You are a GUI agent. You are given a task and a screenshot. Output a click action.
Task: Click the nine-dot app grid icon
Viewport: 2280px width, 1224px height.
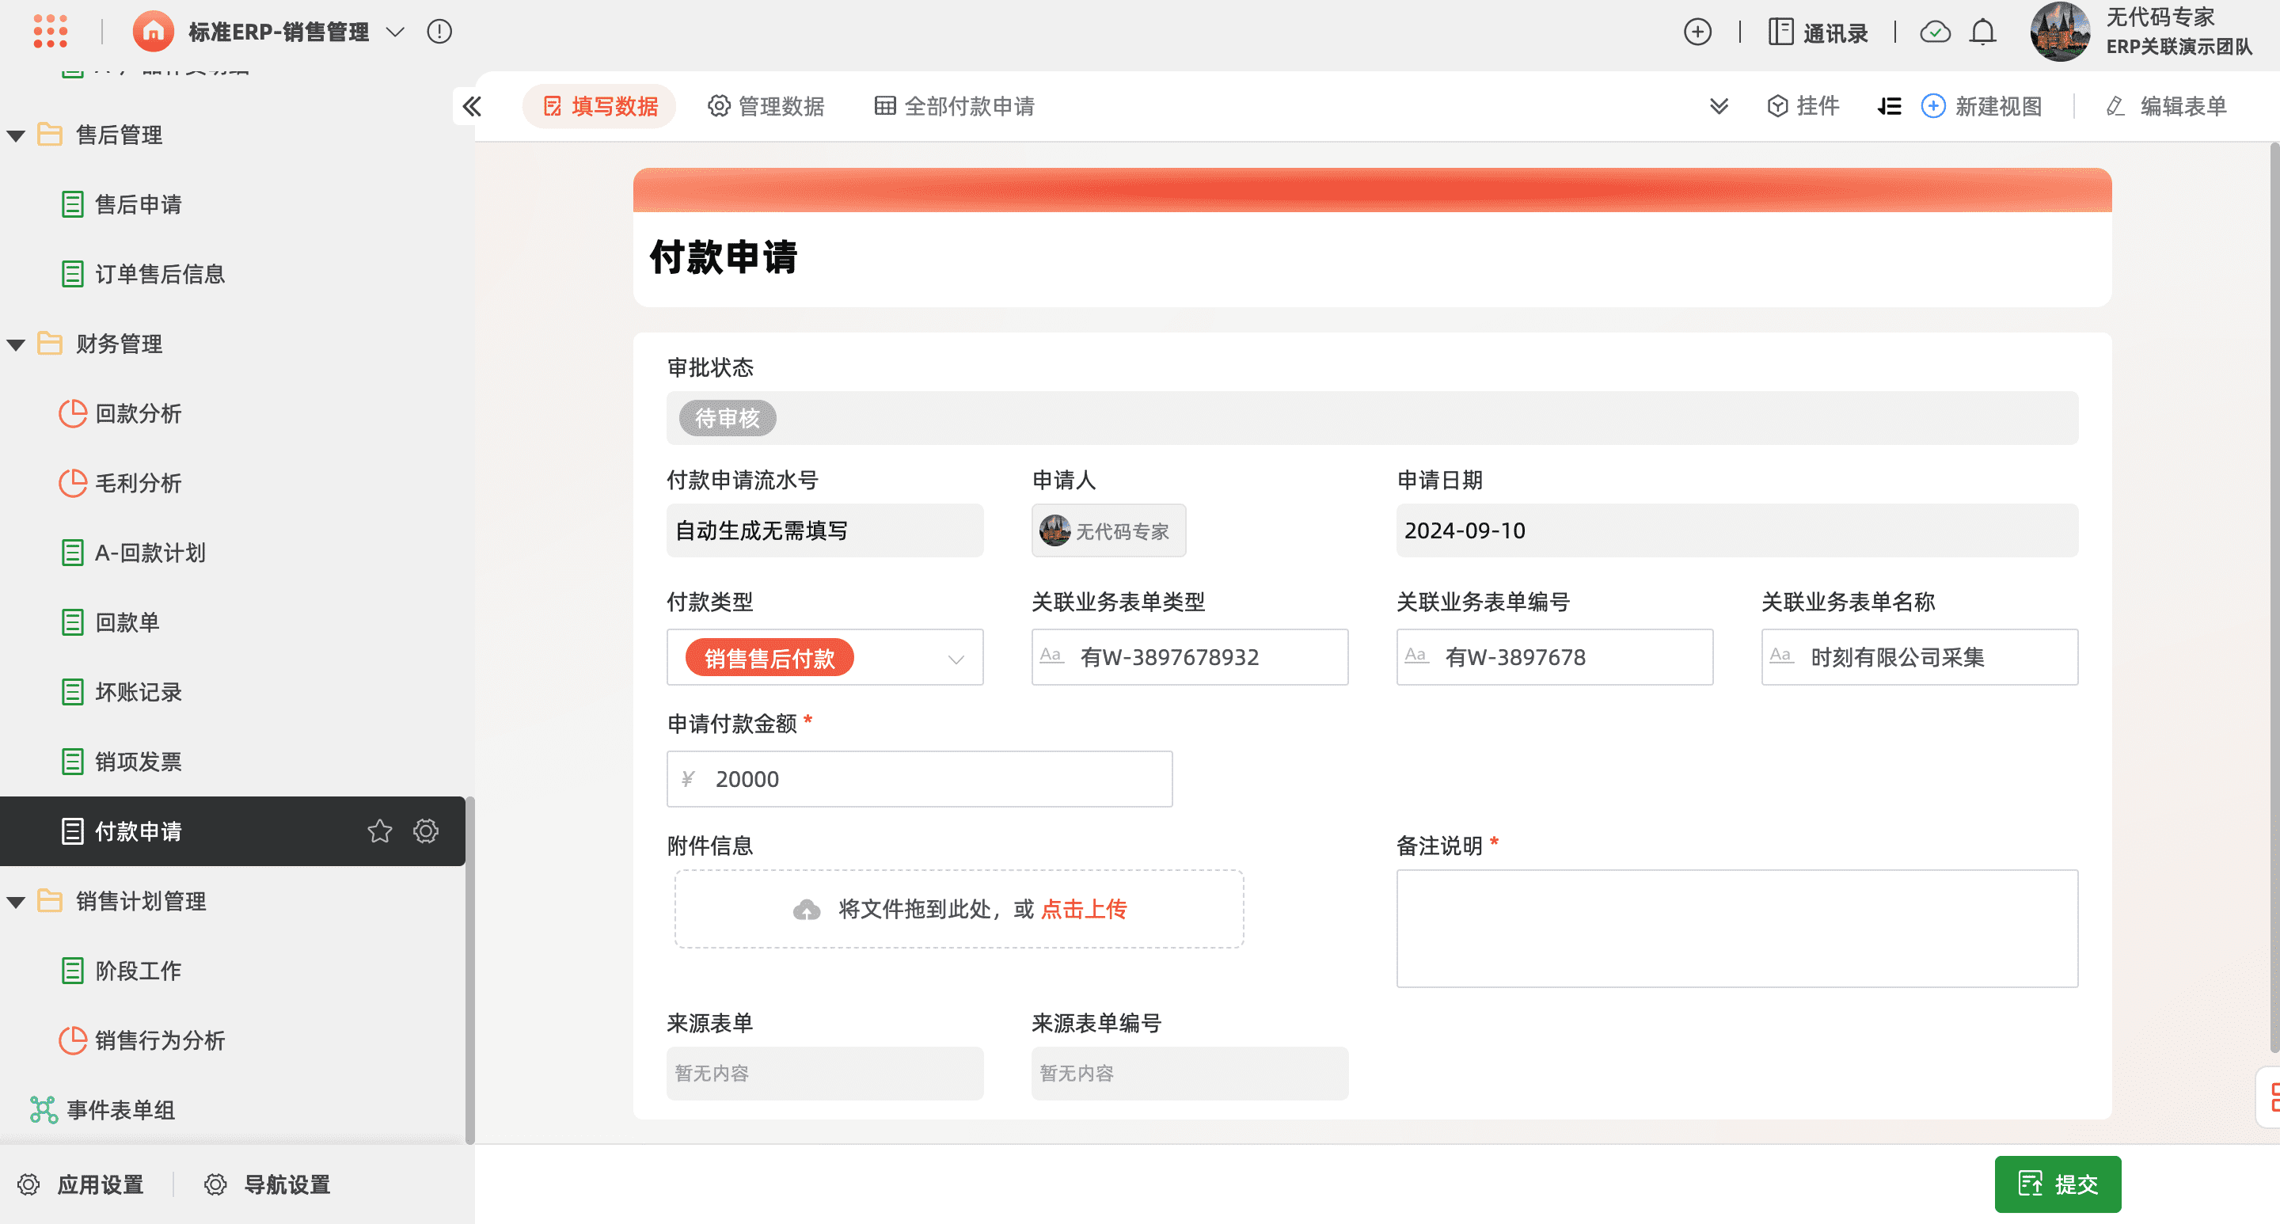tap(51, 31)
